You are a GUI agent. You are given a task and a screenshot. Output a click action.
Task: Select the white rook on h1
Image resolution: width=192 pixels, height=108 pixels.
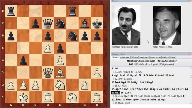(97, 97)
